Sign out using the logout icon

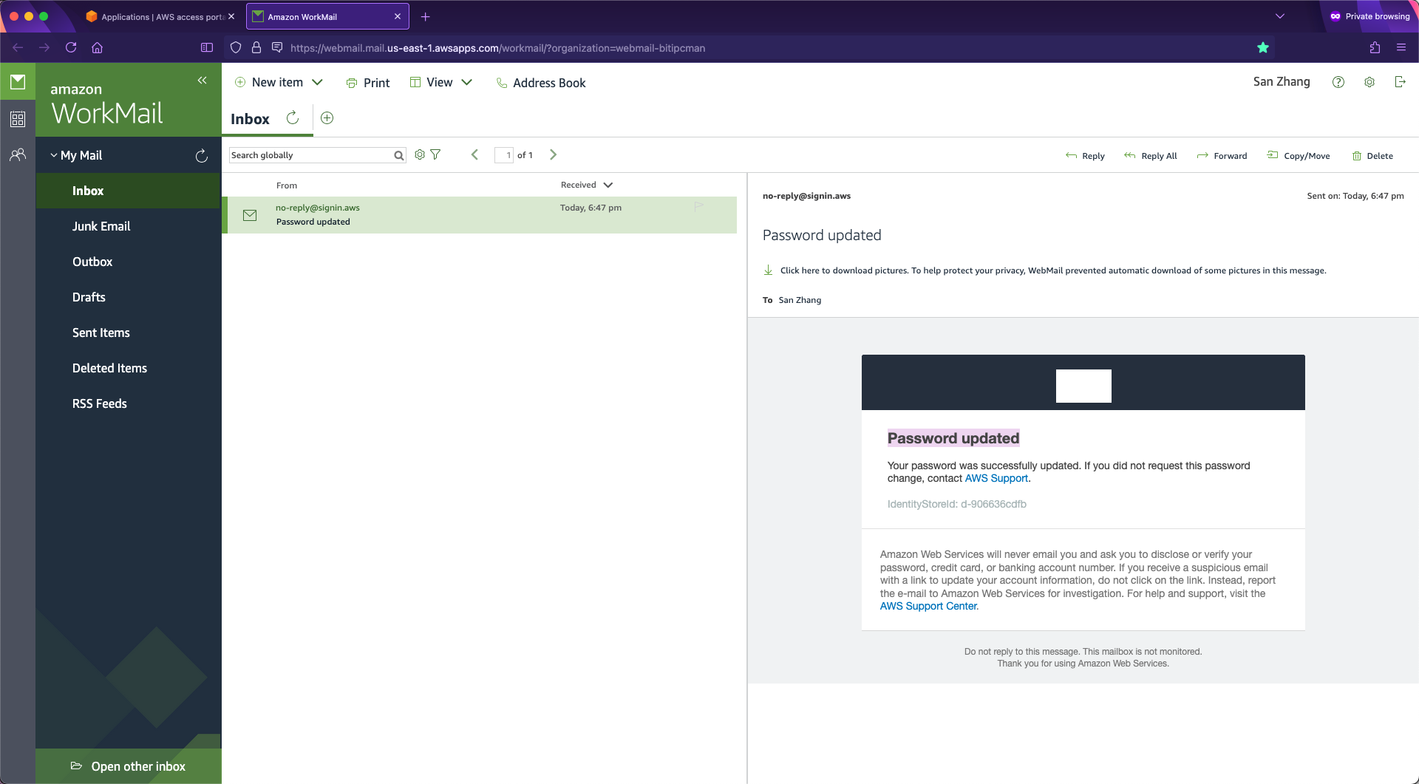pos(1400,82)
